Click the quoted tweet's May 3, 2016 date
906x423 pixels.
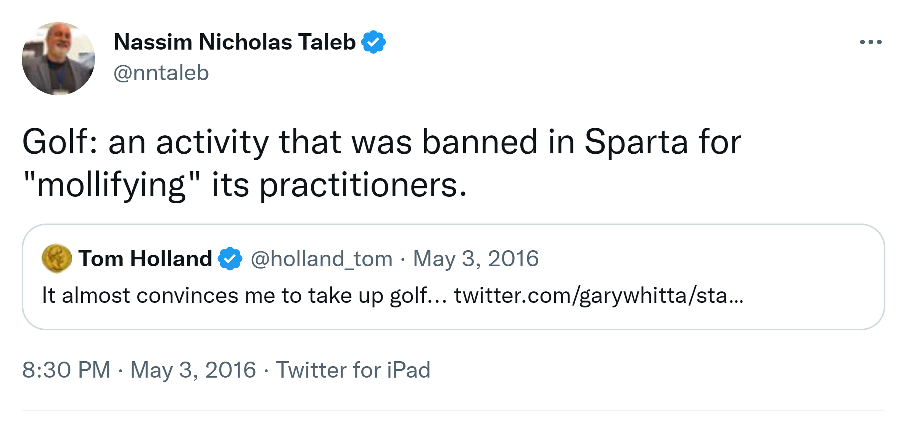click(476, 259)
